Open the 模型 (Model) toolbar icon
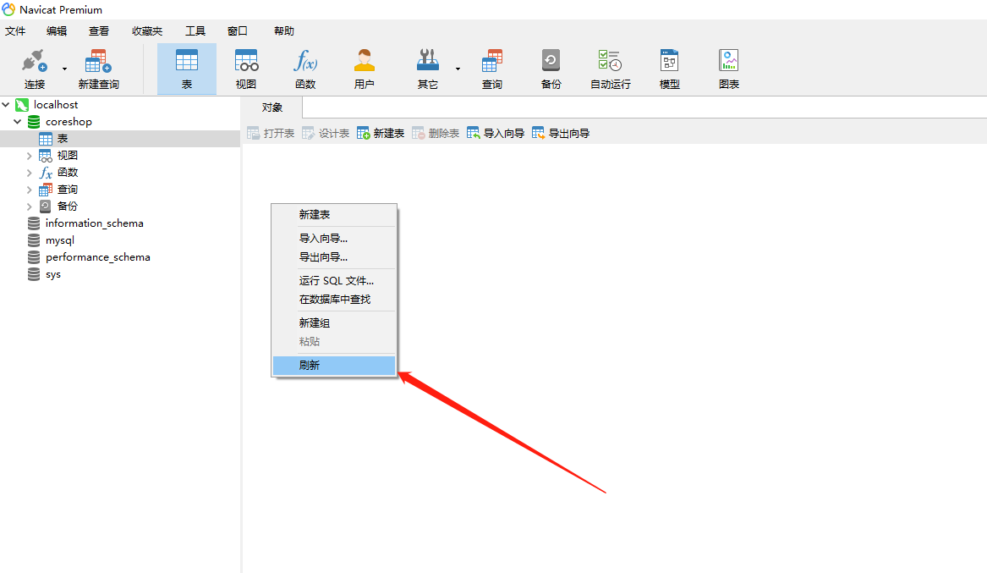 [x=669, y=63]
